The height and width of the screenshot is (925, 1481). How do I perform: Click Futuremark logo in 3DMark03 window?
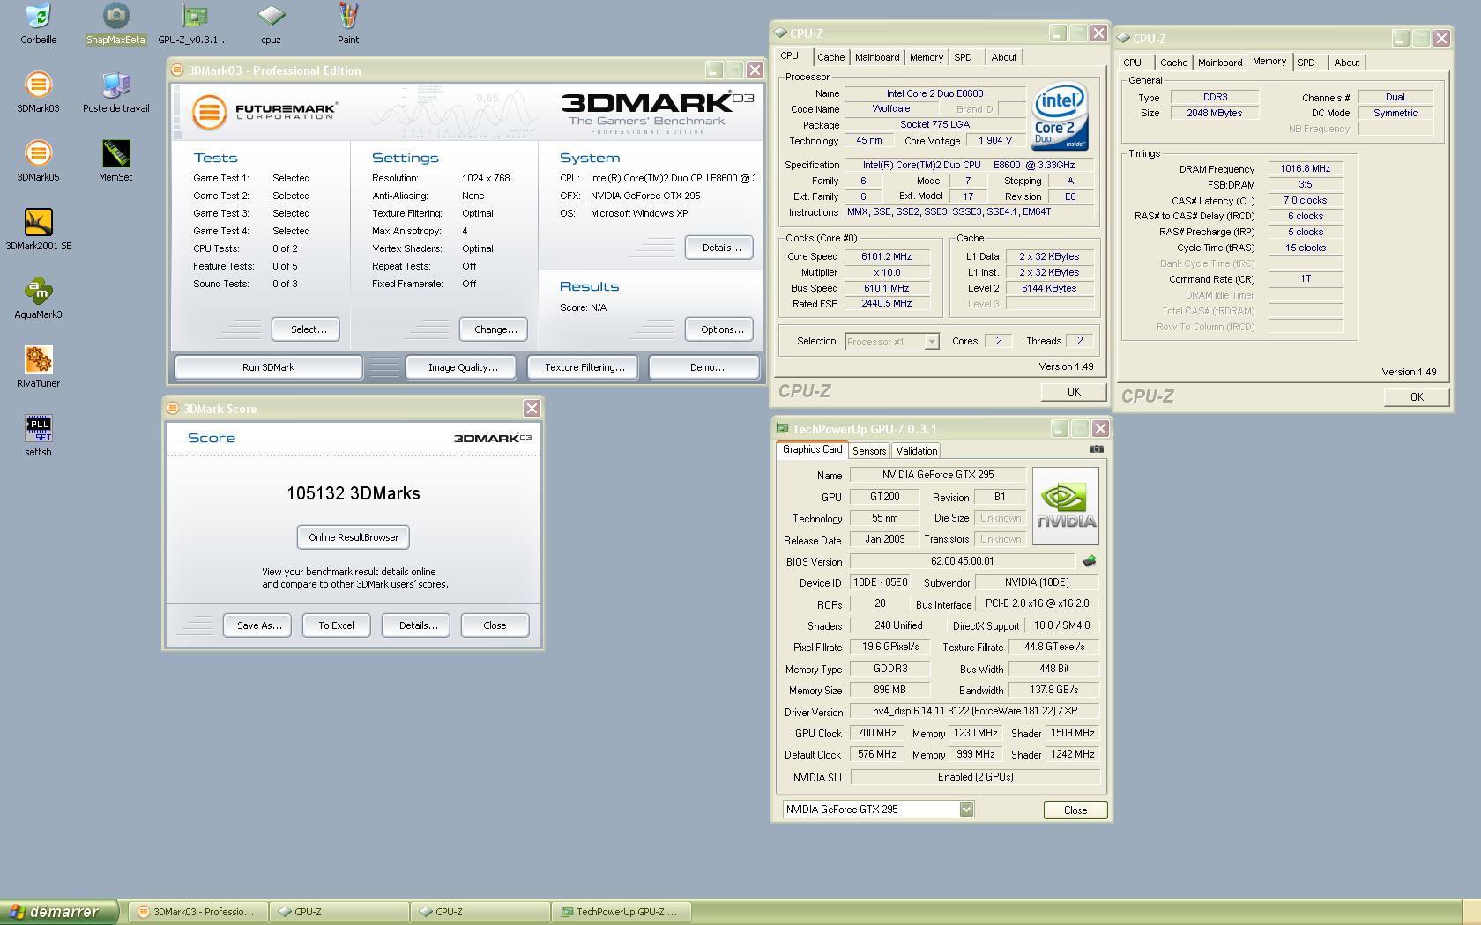[265, 112]
